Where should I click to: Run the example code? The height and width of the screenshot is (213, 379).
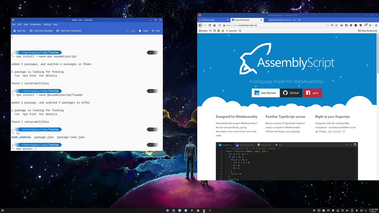279,145
